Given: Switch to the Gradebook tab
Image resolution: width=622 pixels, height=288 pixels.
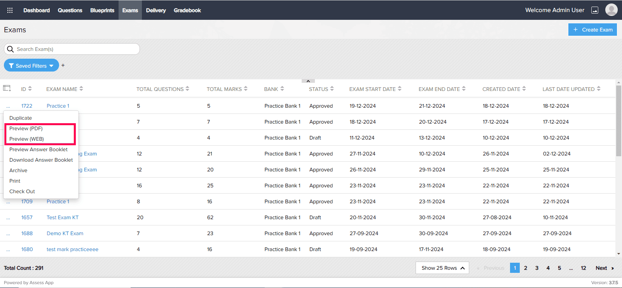Looking at the screenshot, I should (187, 10).
